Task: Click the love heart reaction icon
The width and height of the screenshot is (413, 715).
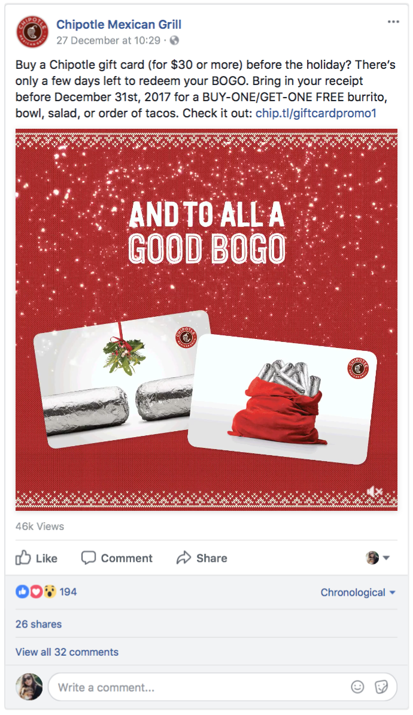Action: [x=36, y=592]
